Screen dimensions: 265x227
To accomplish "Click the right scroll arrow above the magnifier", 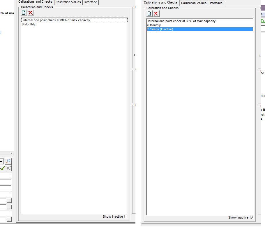I will 11,153.
